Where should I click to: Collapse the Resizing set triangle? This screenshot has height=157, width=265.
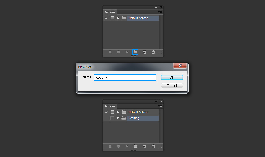point(118,118)
